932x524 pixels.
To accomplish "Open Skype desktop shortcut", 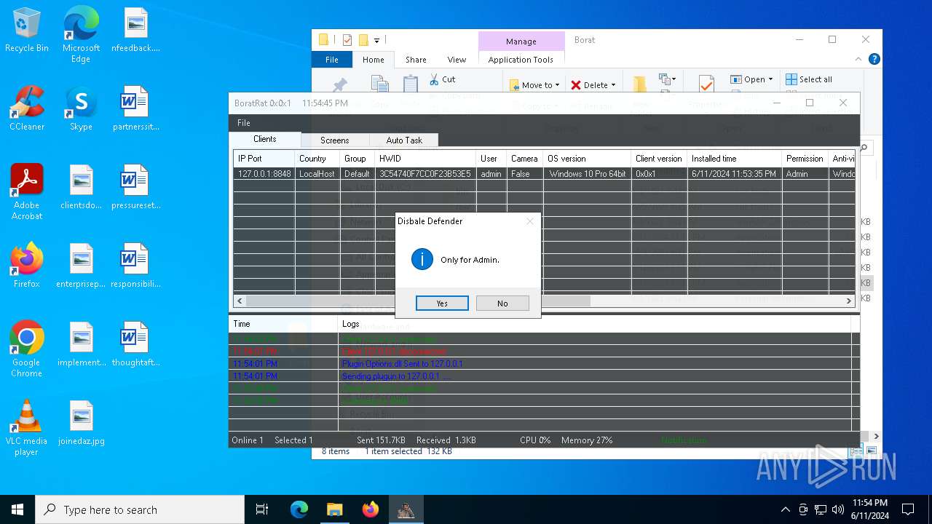I will tap(81, 109).
